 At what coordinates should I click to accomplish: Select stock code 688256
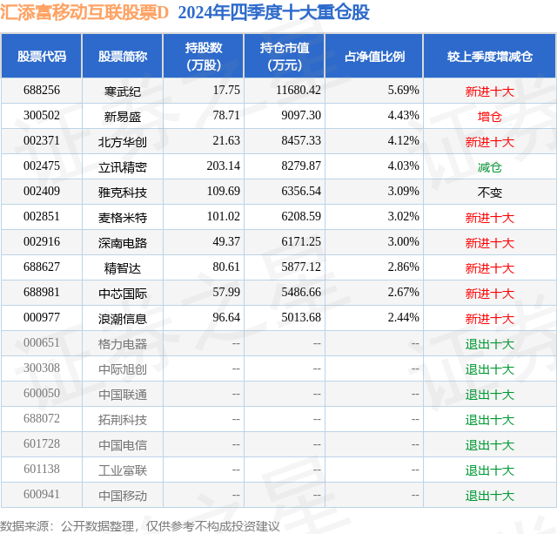point(42,91)
